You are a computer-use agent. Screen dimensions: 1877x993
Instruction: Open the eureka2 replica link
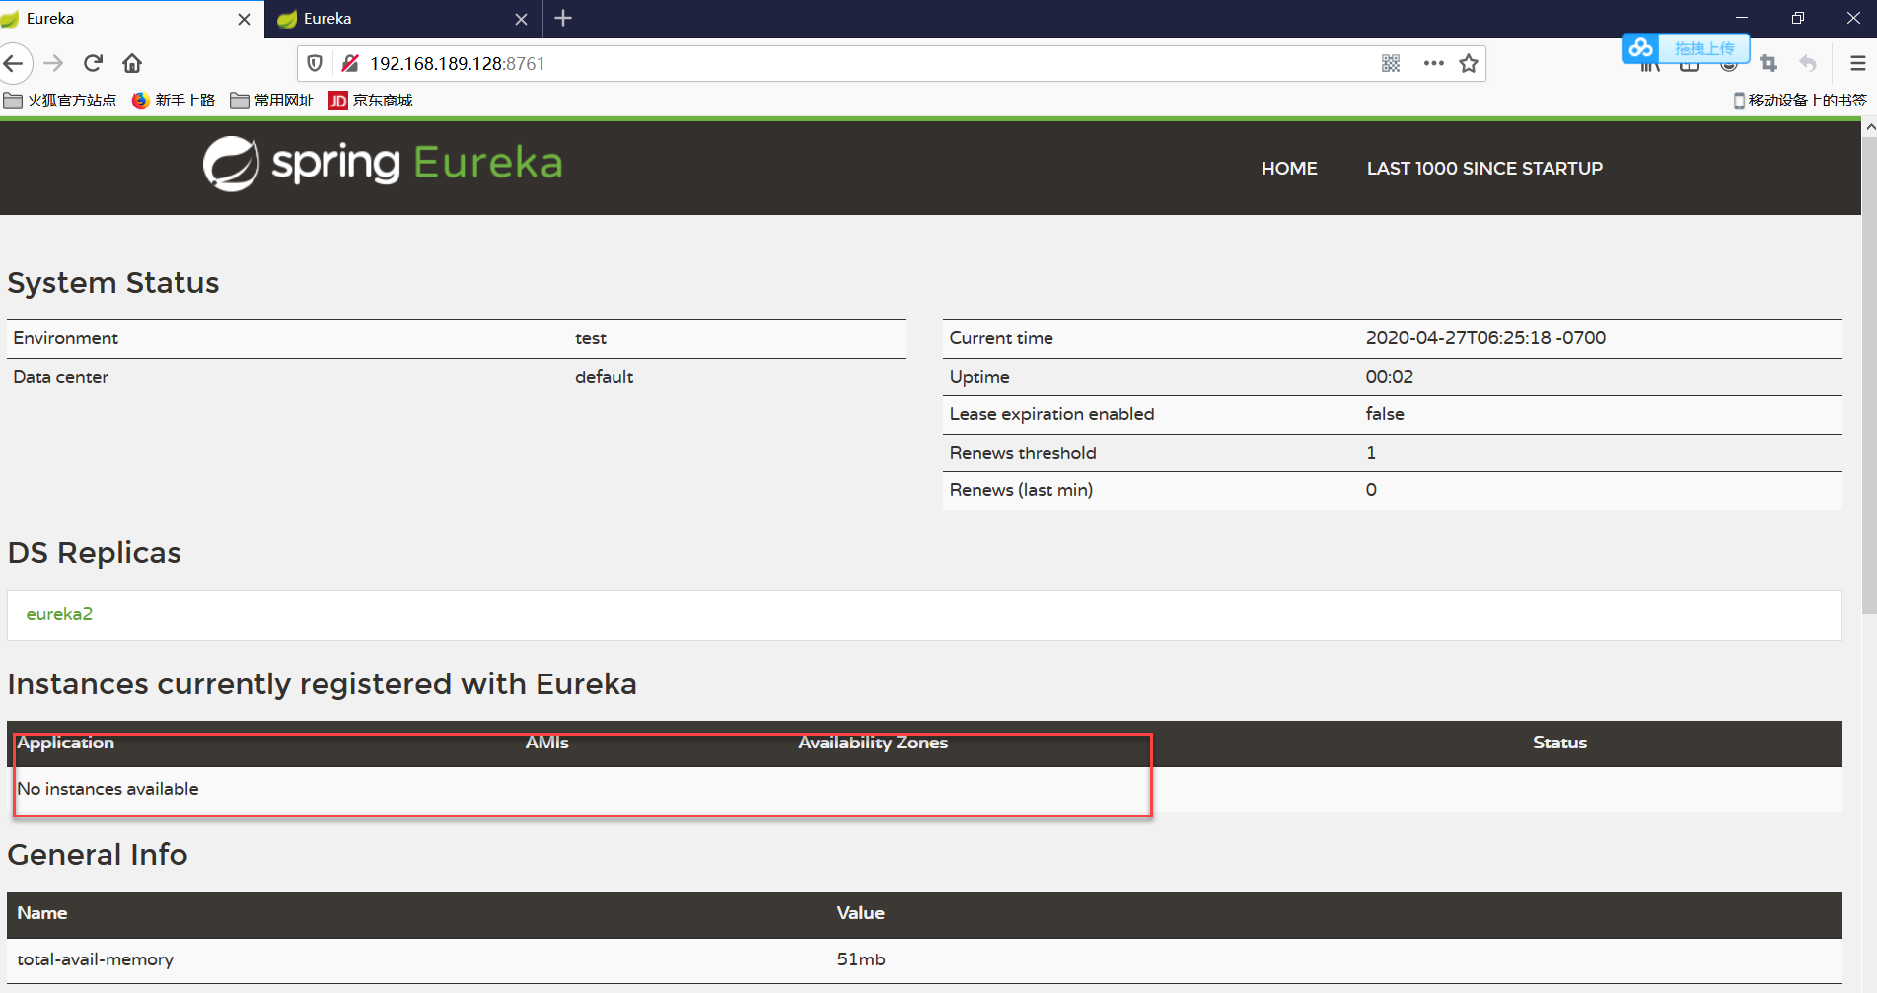(59, 614)
